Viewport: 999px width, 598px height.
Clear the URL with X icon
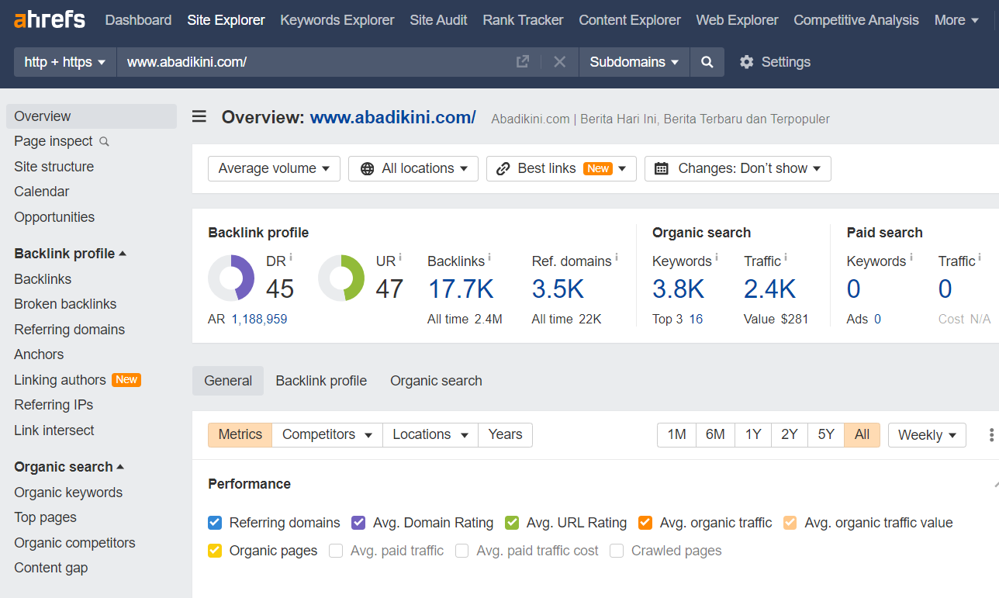pos(559,62)
